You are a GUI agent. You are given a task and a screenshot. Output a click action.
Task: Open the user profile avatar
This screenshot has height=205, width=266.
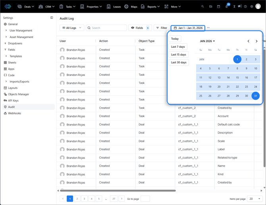(258, 6)
